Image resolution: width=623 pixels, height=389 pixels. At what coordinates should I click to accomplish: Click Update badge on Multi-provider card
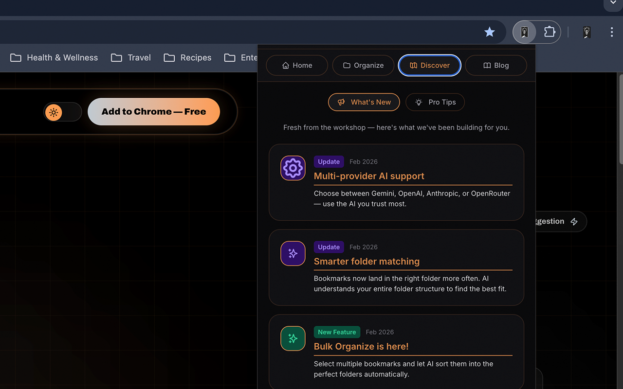click(329, 161)
